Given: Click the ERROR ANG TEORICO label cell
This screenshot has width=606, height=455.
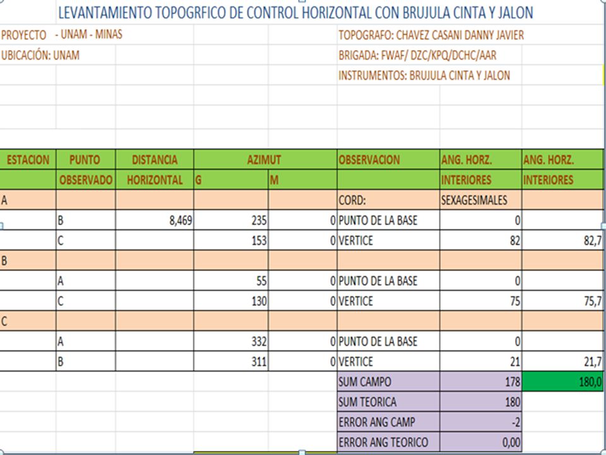Looking at the screenshot, I should point(388,442).
